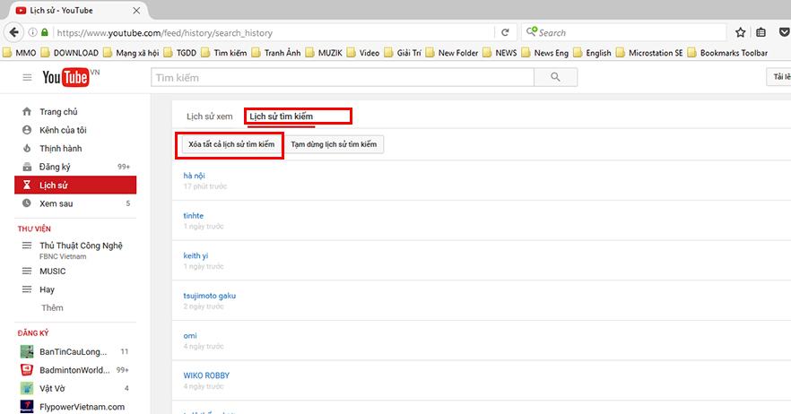Open the MUZIK bookmarks folder

point(324,53)
